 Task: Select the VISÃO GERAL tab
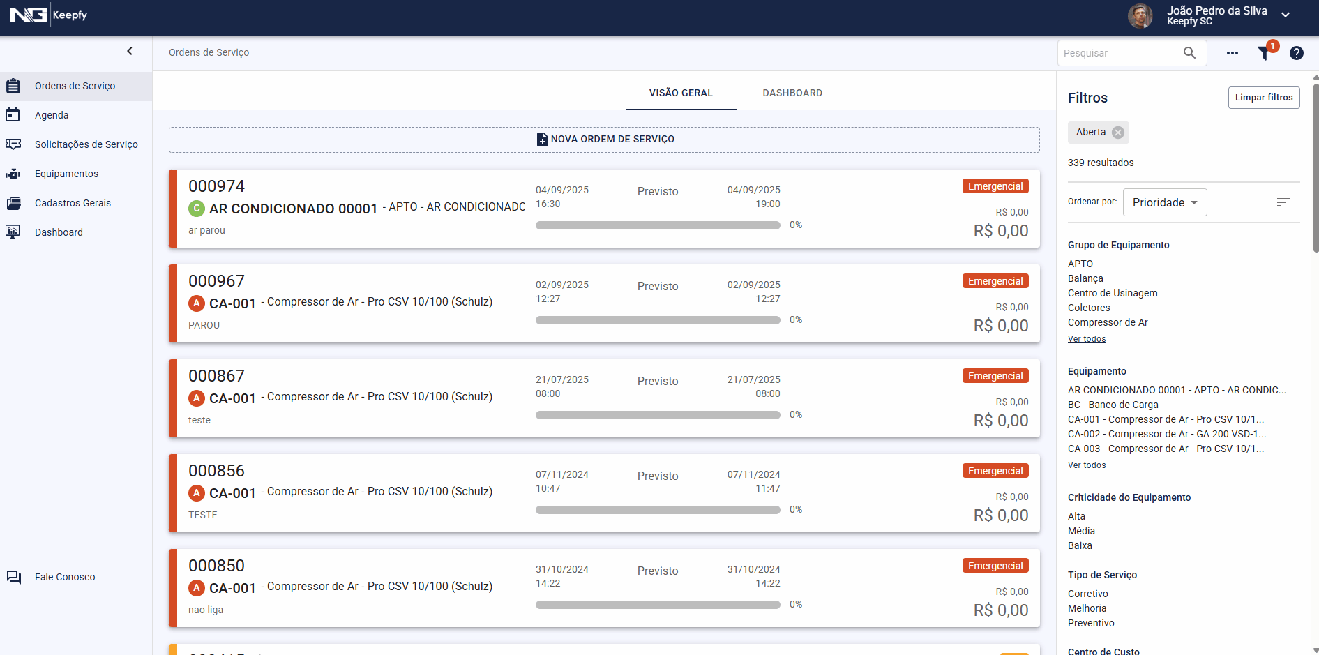coord(680,93)
